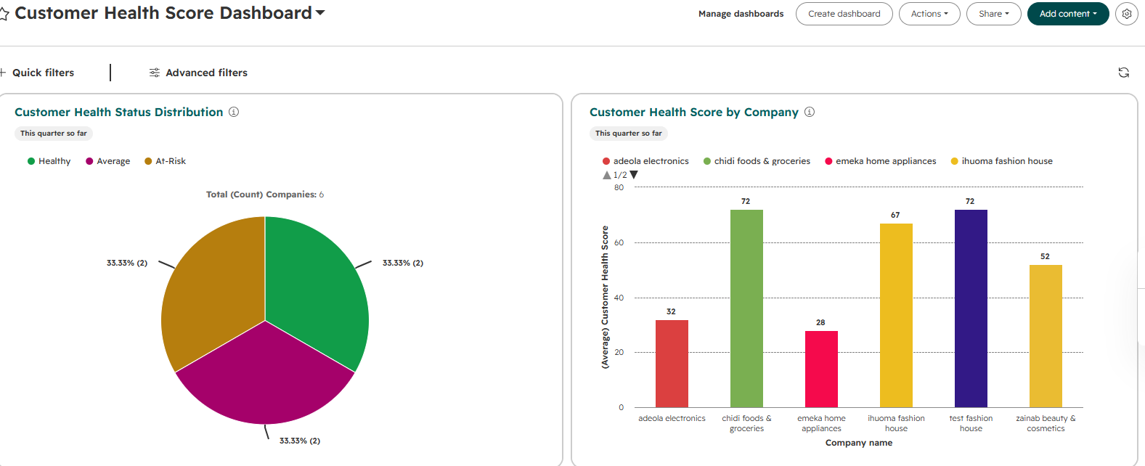Click the chidi foods & groceries green bar

(x=746, y=308)
